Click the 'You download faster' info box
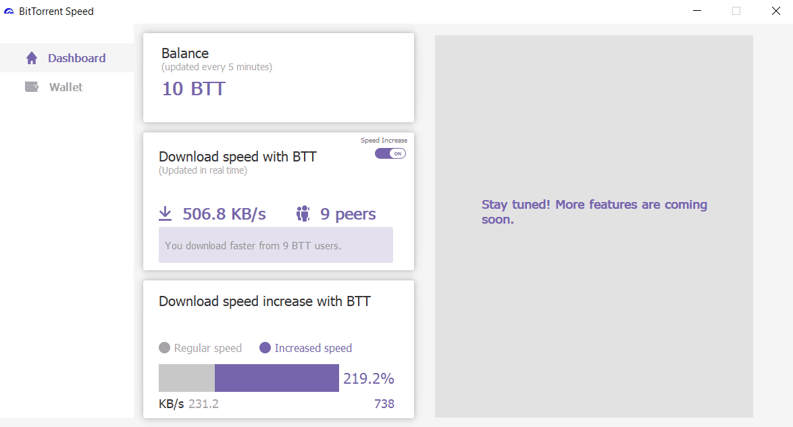 pos(276,245)
